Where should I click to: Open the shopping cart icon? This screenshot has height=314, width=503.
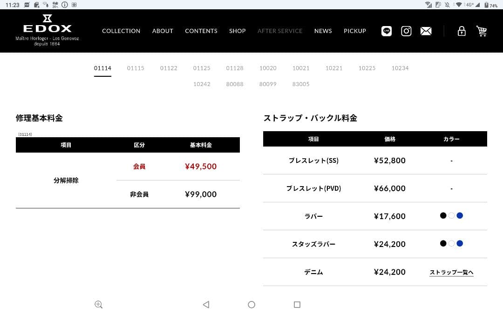(482, 31)
